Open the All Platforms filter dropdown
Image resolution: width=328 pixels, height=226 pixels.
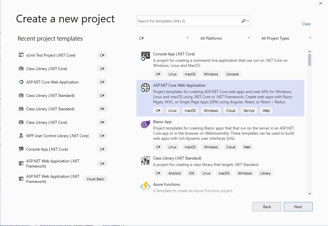pyautogui.click(x=225, y=38)
